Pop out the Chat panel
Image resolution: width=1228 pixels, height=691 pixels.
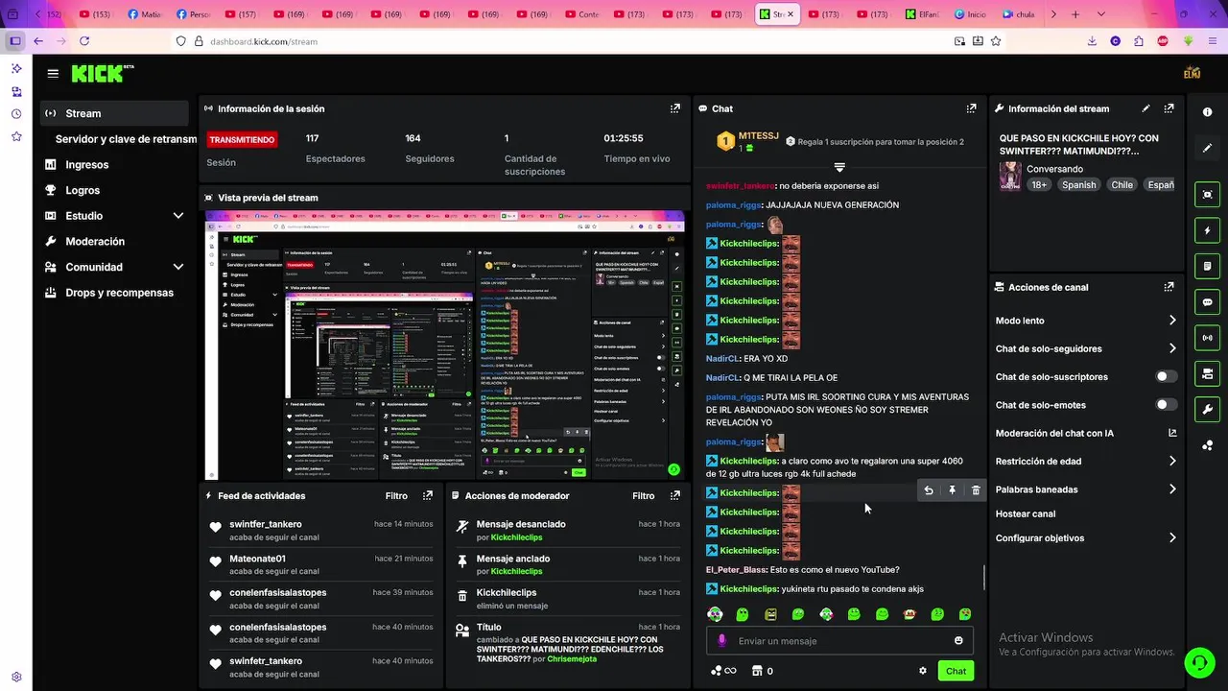pos(971,109)
